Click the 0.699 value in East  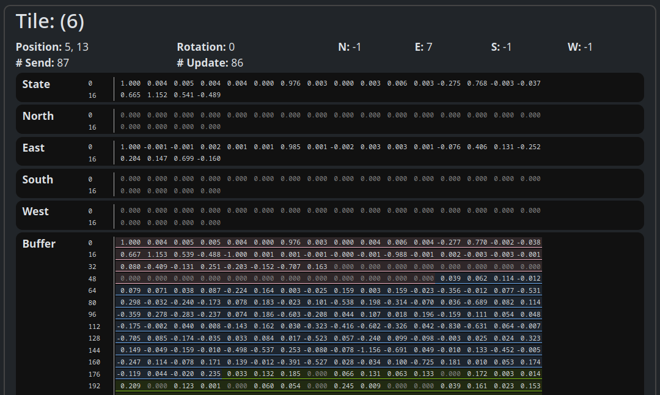184,159
